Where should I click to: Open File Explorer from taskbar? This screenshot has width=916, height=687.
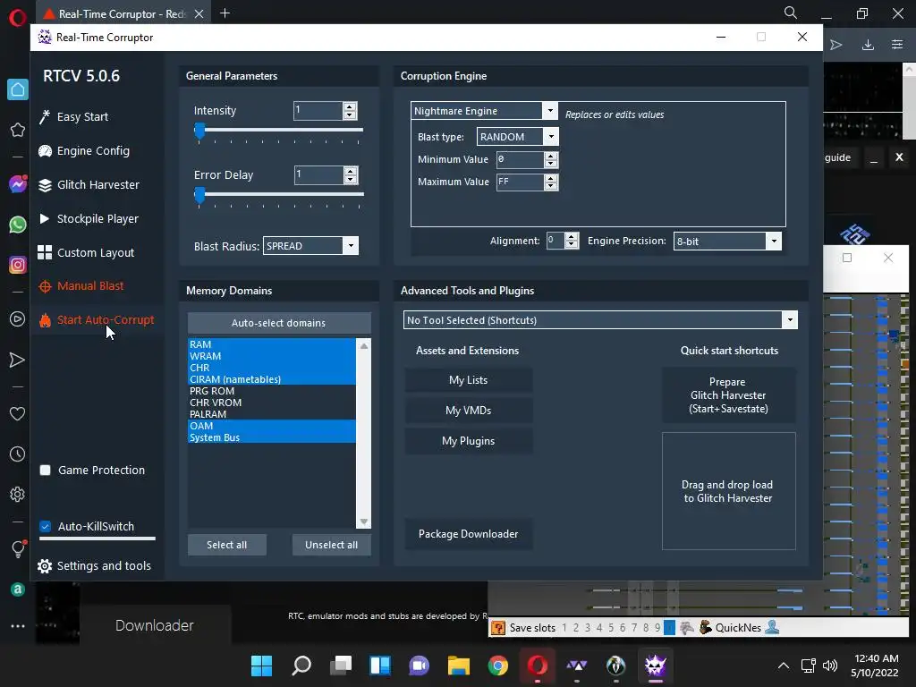point(459,666)
